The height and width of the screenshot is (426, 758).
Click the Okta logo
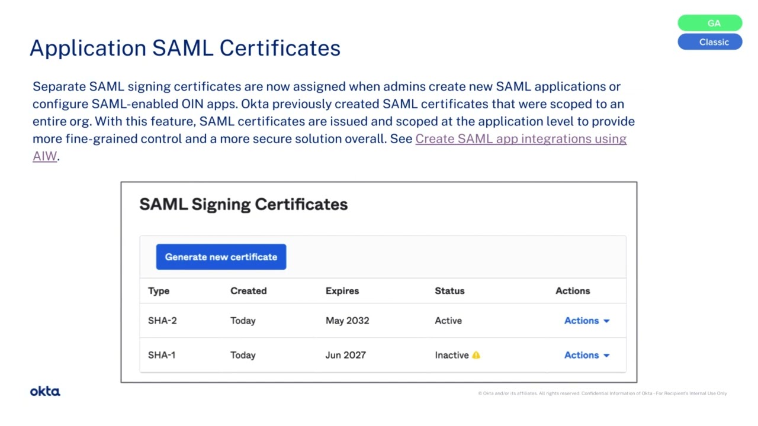(45, 391)
